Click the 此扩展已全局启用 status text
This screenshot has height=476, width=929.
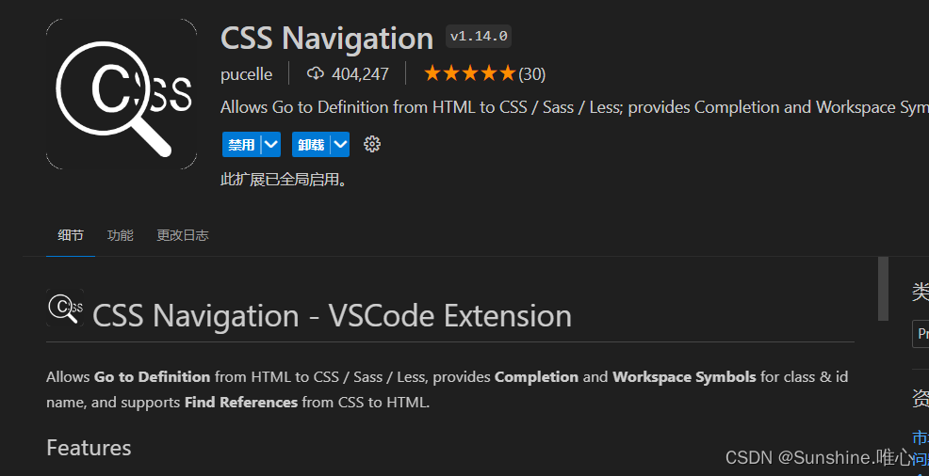285,180
